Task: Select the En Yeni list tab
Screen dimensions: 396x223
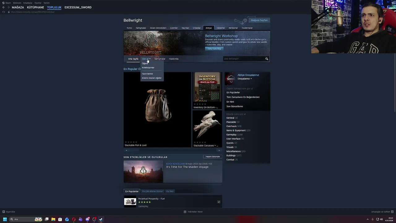Action: [x=170, y=191]
